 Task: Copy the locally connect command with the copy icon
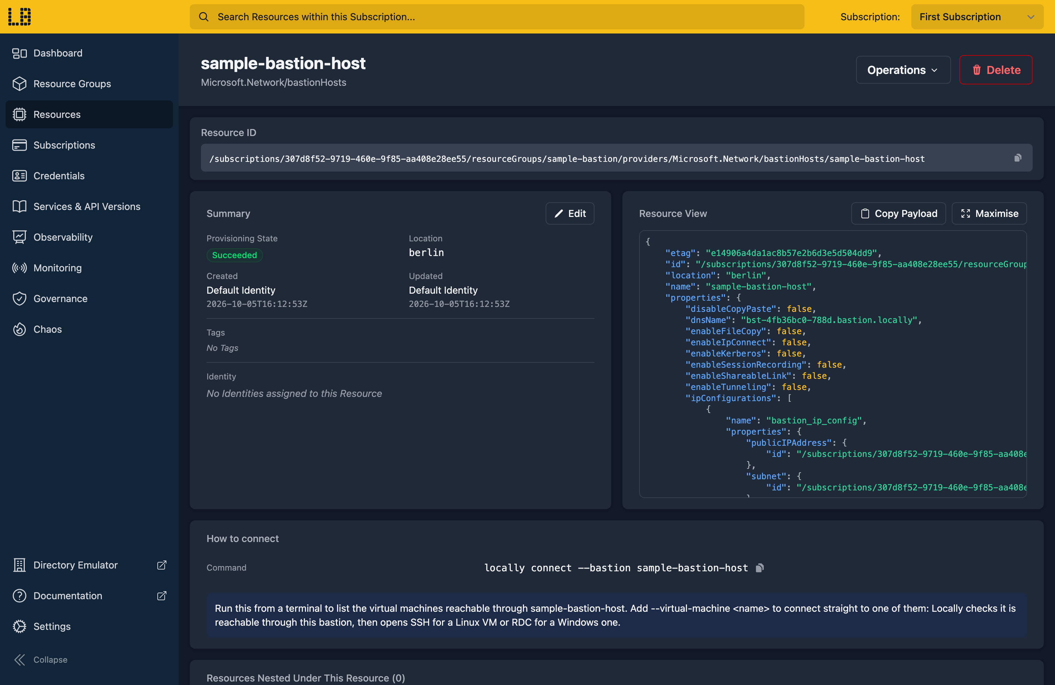tap(760, 567)
